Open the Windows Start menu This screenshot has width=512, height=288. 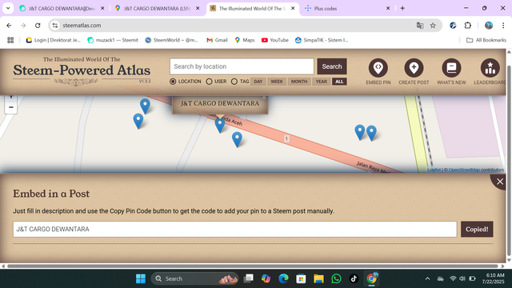(141, 278)
